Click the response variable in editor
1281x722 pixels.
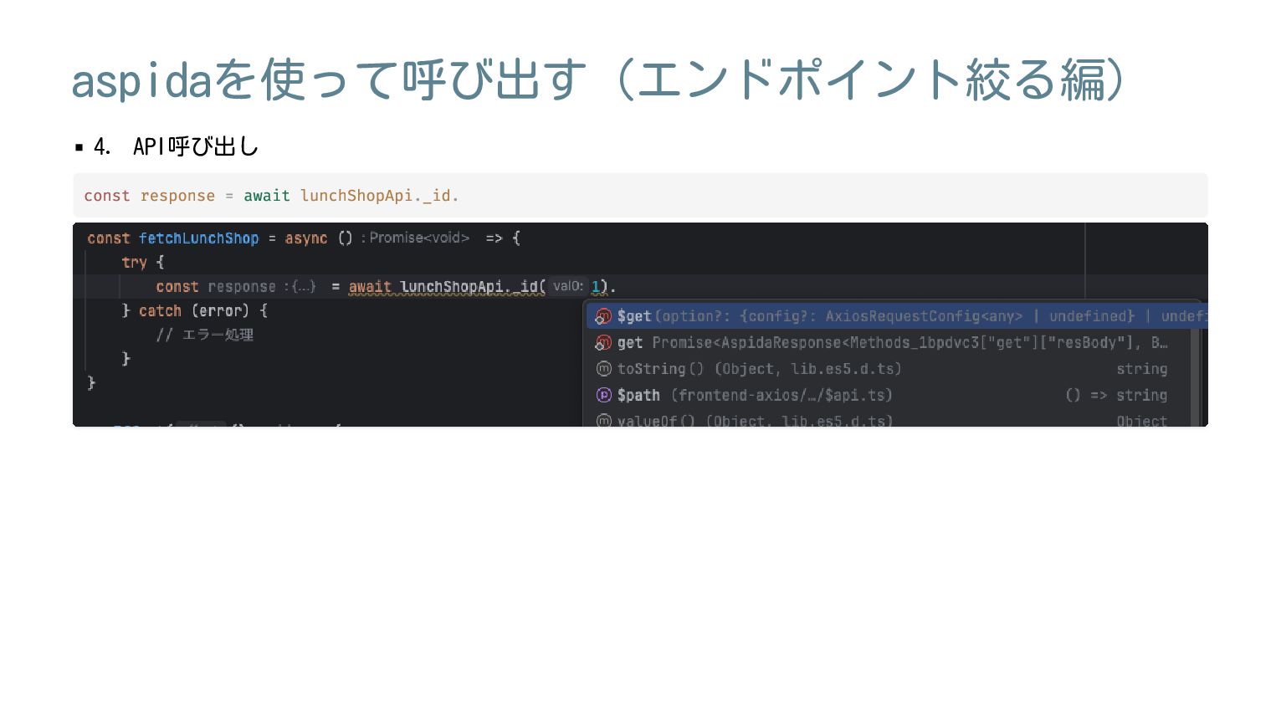242,287
